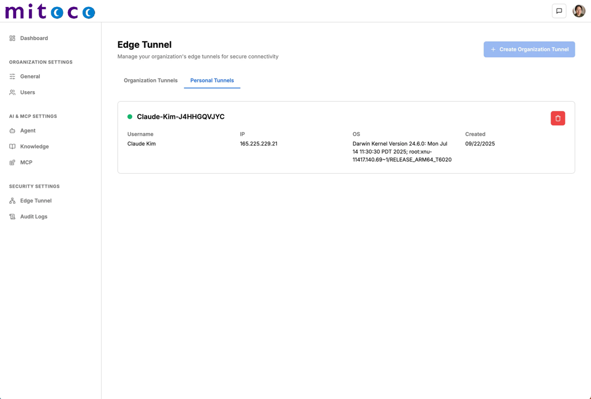
Task: Click the Audit Logs scroll icon
Action: tap(13, 217)
